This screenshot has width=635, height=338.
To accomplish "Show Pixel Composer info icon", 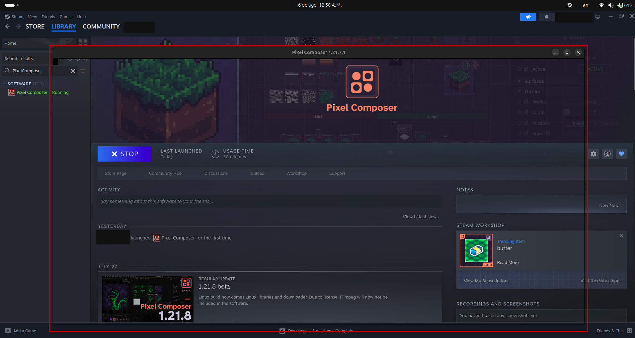I will 607,154.
